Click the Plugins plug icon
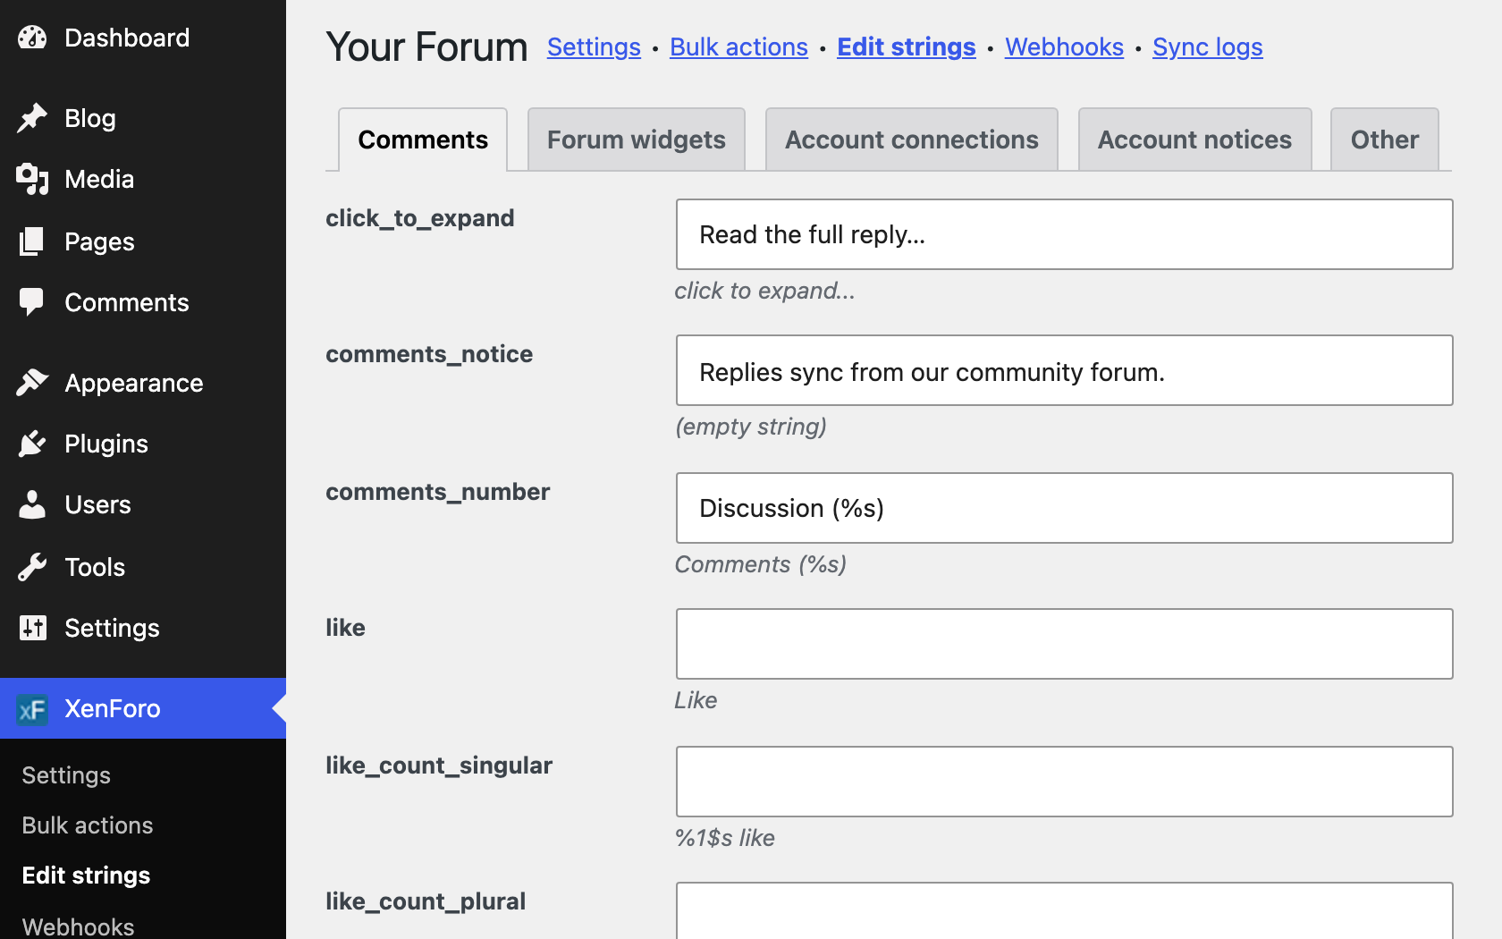Screen dimensions: 1502x939 click(32, 444)
